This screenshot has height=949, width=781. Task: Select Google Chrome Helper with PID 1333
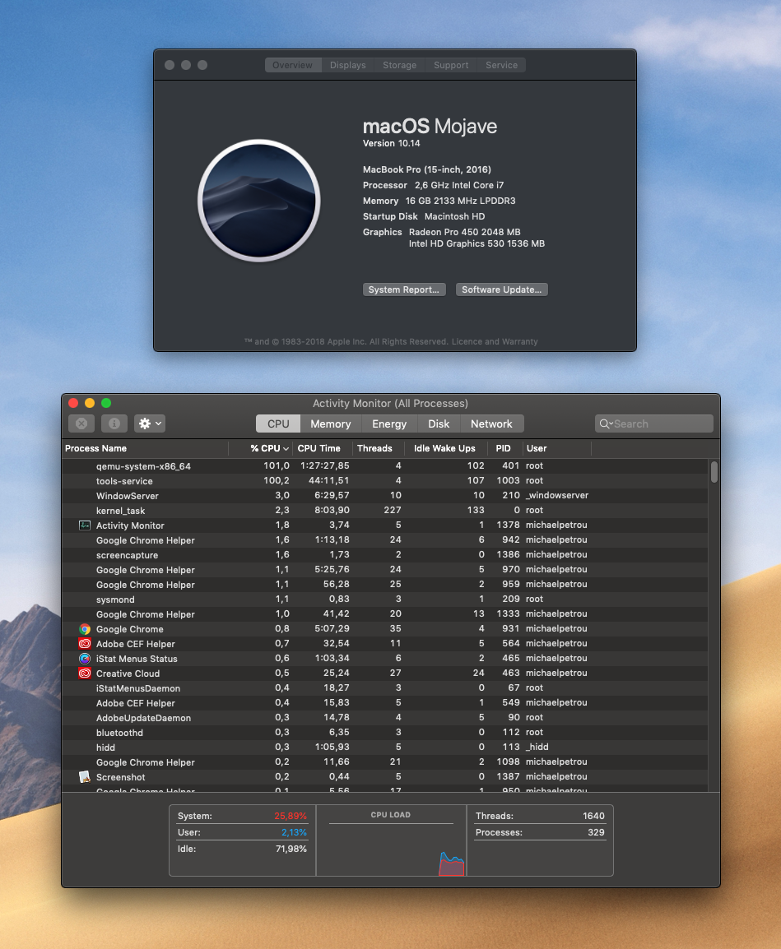(385, 614)
